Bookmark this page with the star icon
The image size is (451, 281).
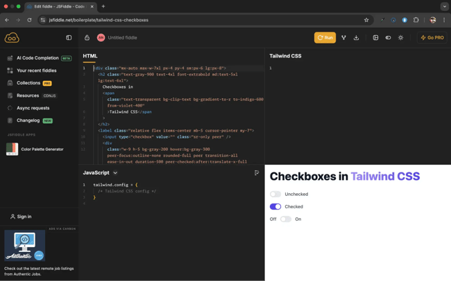(x=366, y=20)
